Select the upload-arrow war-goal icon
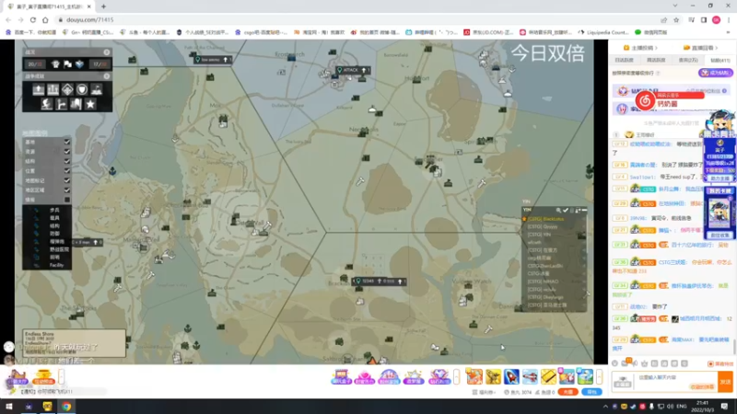 coord(39,89)
